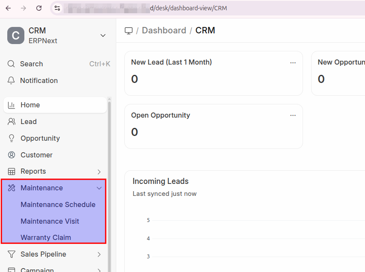Click the Customer person icon
The image size is (365, 272).
point(12,155)
